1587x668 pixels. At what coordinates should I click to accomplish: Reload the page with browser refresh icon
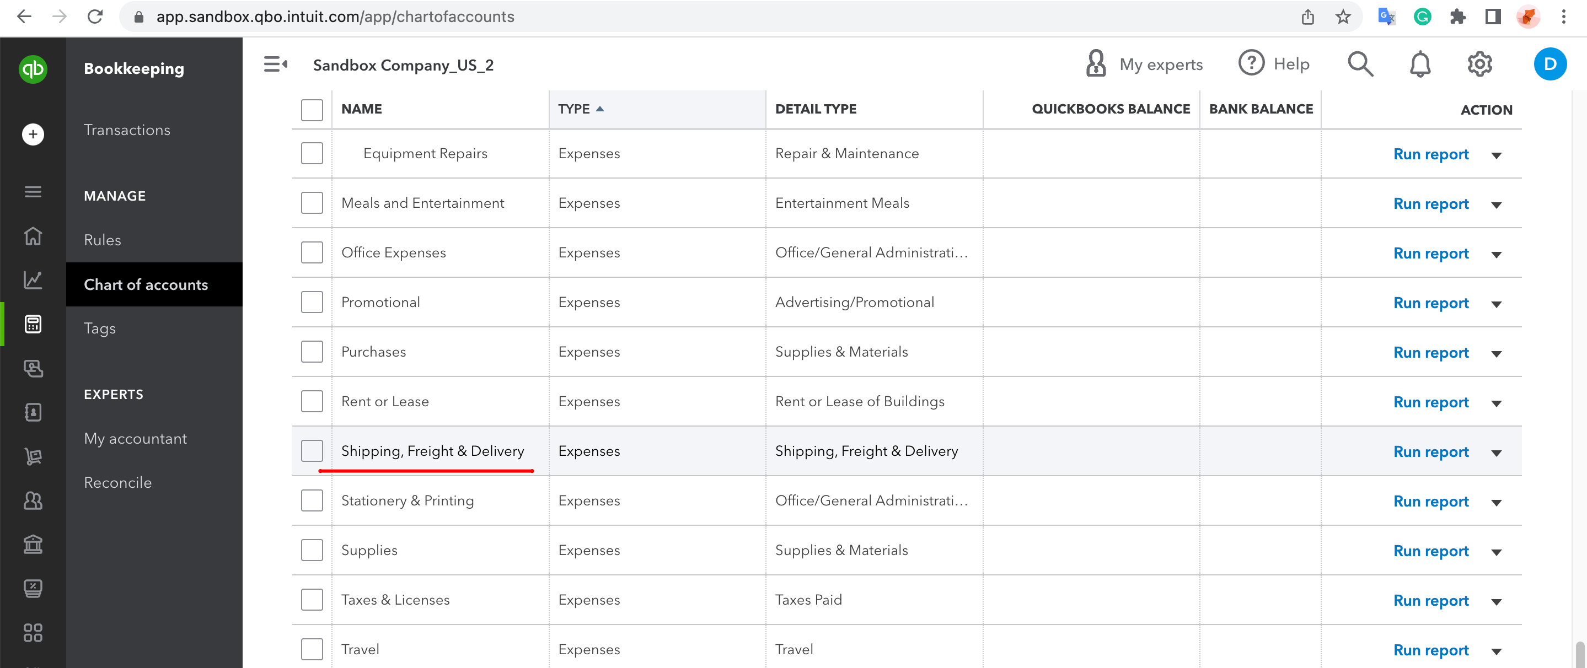pyautogui.click(x=95, y=17)
